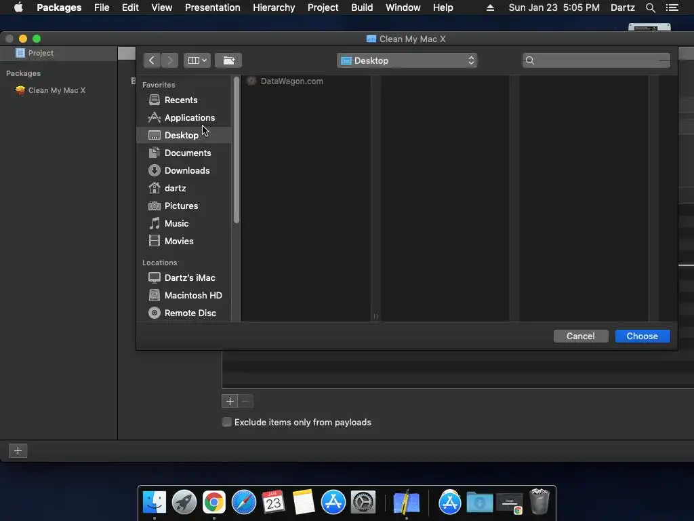Select Macintosh HD under Locations
Screen dimensions: 694x521
(183, 296)
